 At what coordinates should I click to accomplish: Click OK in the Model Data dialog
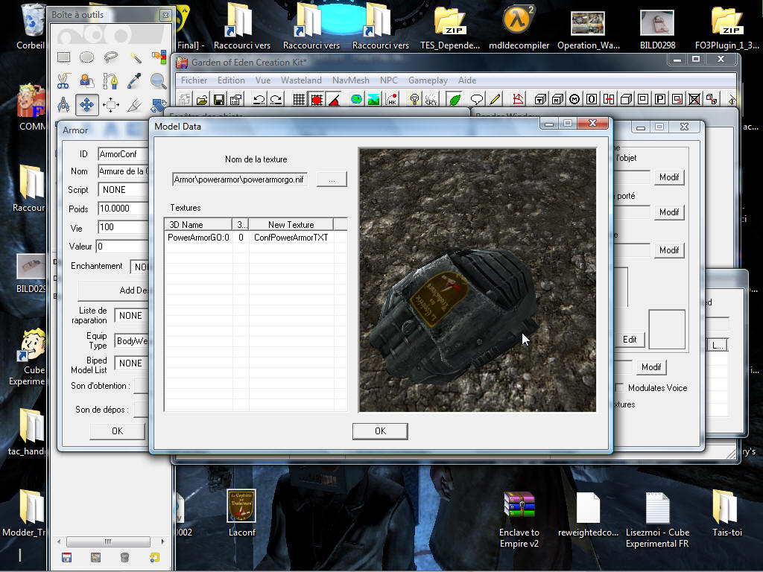[380, 431]
